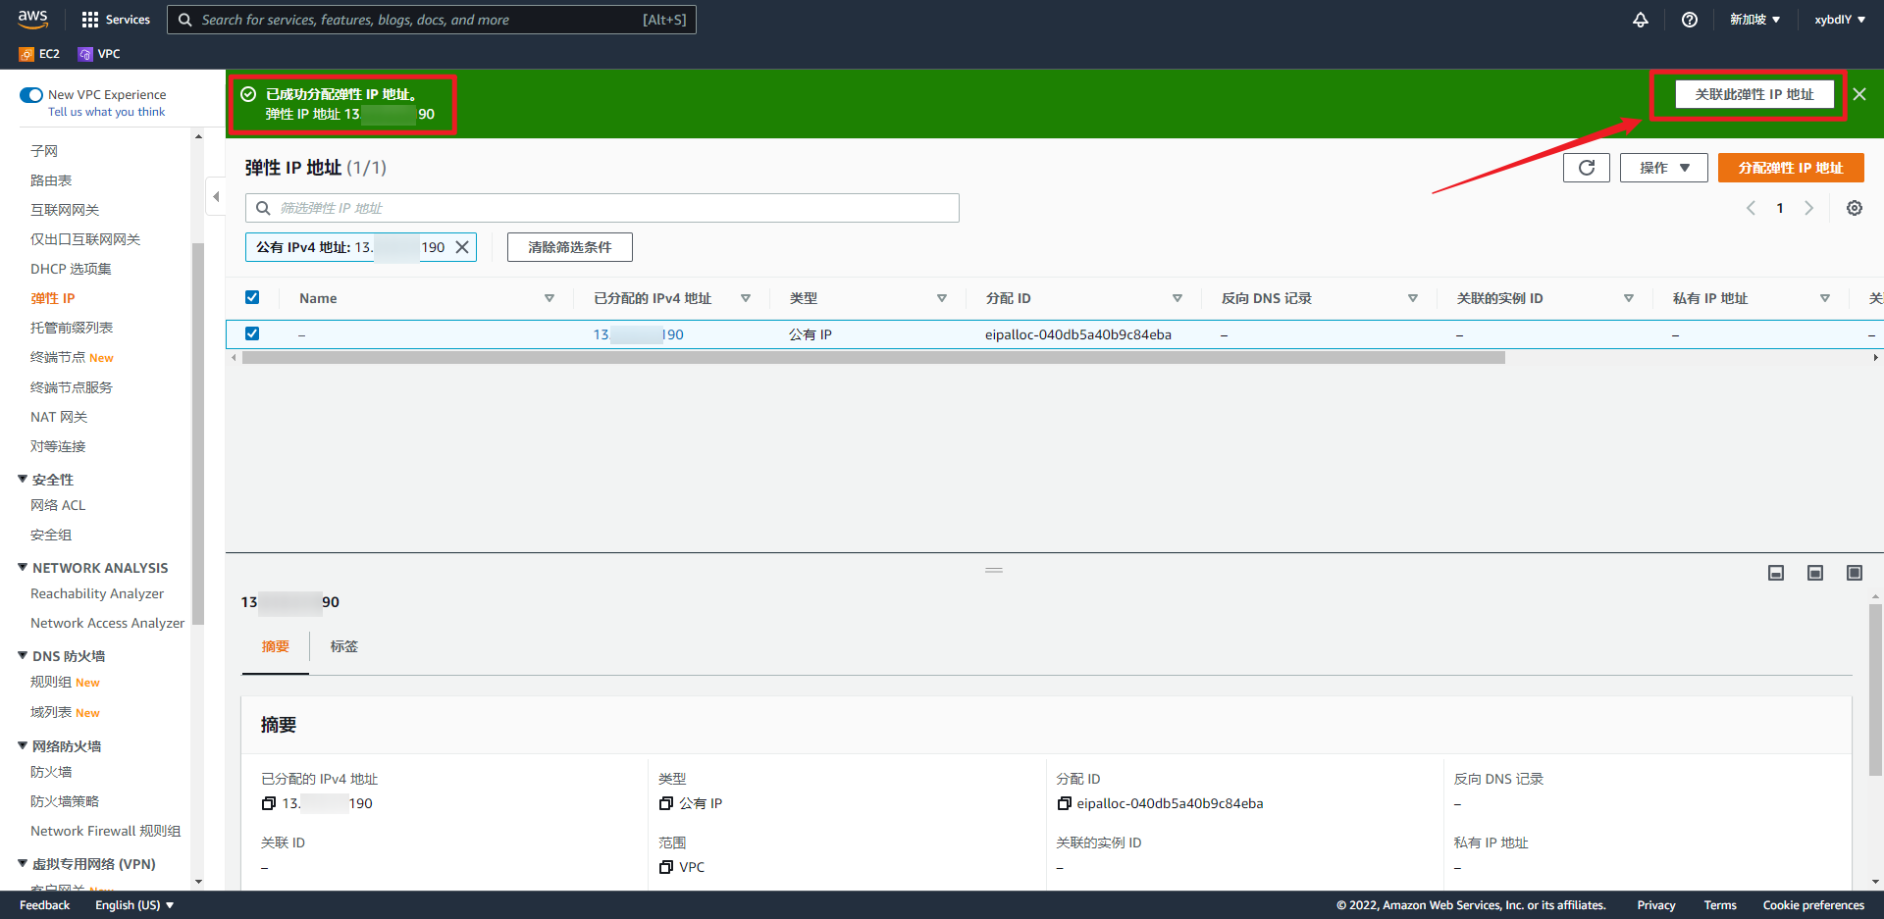1884x919 pixels.
Task: Toggle New VPC Experience switch
Action: coord(31,95)
